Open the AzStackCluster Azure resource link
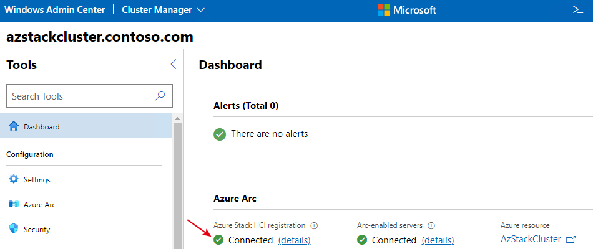 click(x=531, y=239)
